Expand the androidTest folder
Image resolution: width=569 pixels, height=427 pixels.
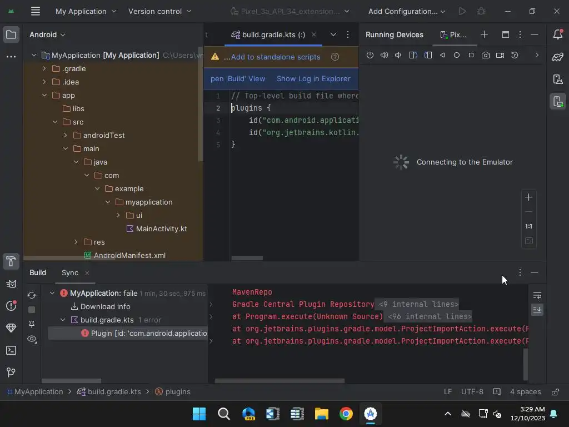click(x=66, y=135)
